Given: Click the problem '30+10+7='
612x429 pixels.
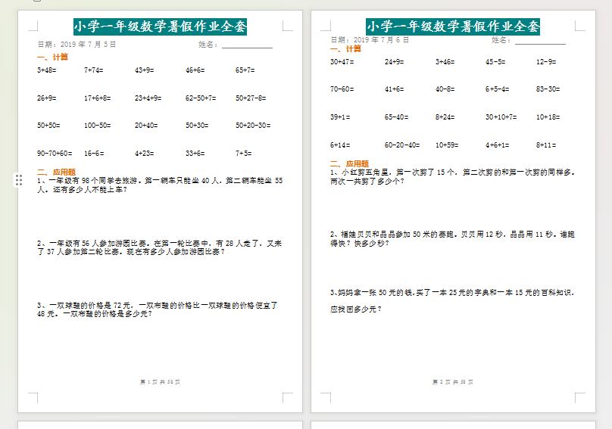Looking at the screenshot, I should click(x=501, y=117).
